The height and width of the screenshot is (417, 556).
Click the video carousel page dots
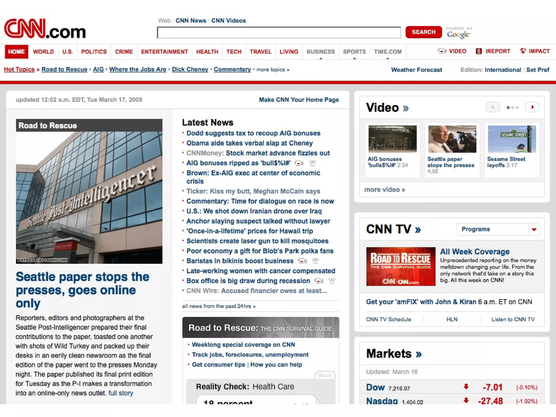tap(512, 108)
